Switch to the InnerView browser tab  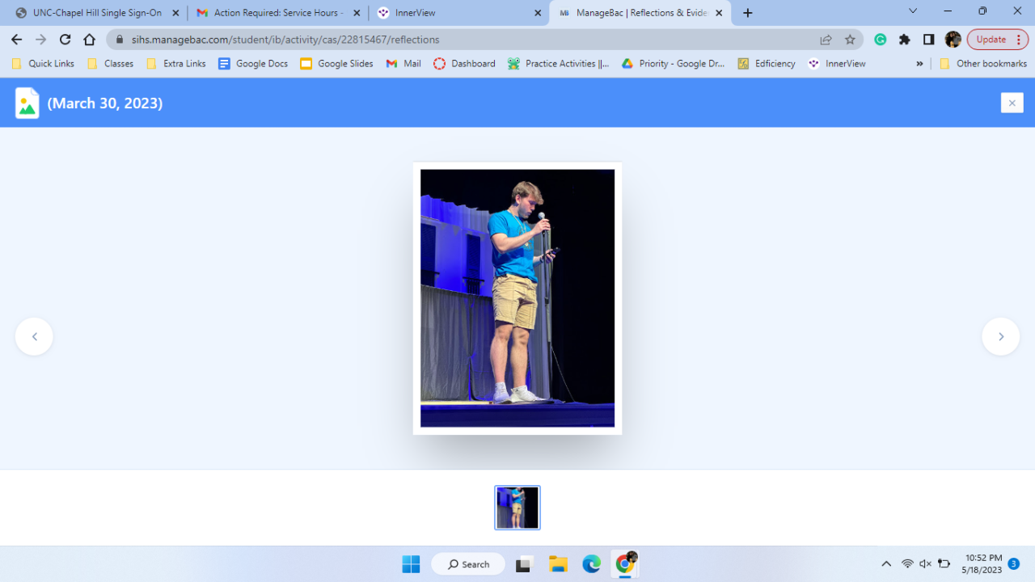458,13
